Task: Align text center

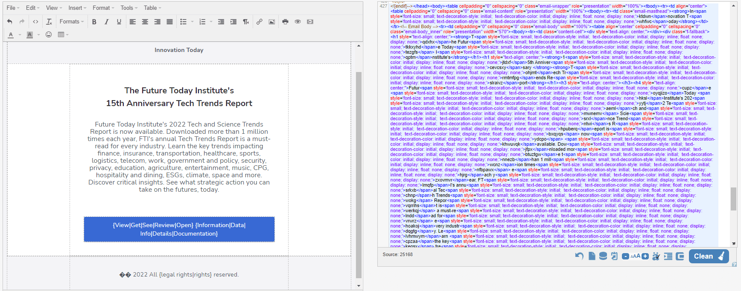Action: pyautogui.click(x=145, y=22)
